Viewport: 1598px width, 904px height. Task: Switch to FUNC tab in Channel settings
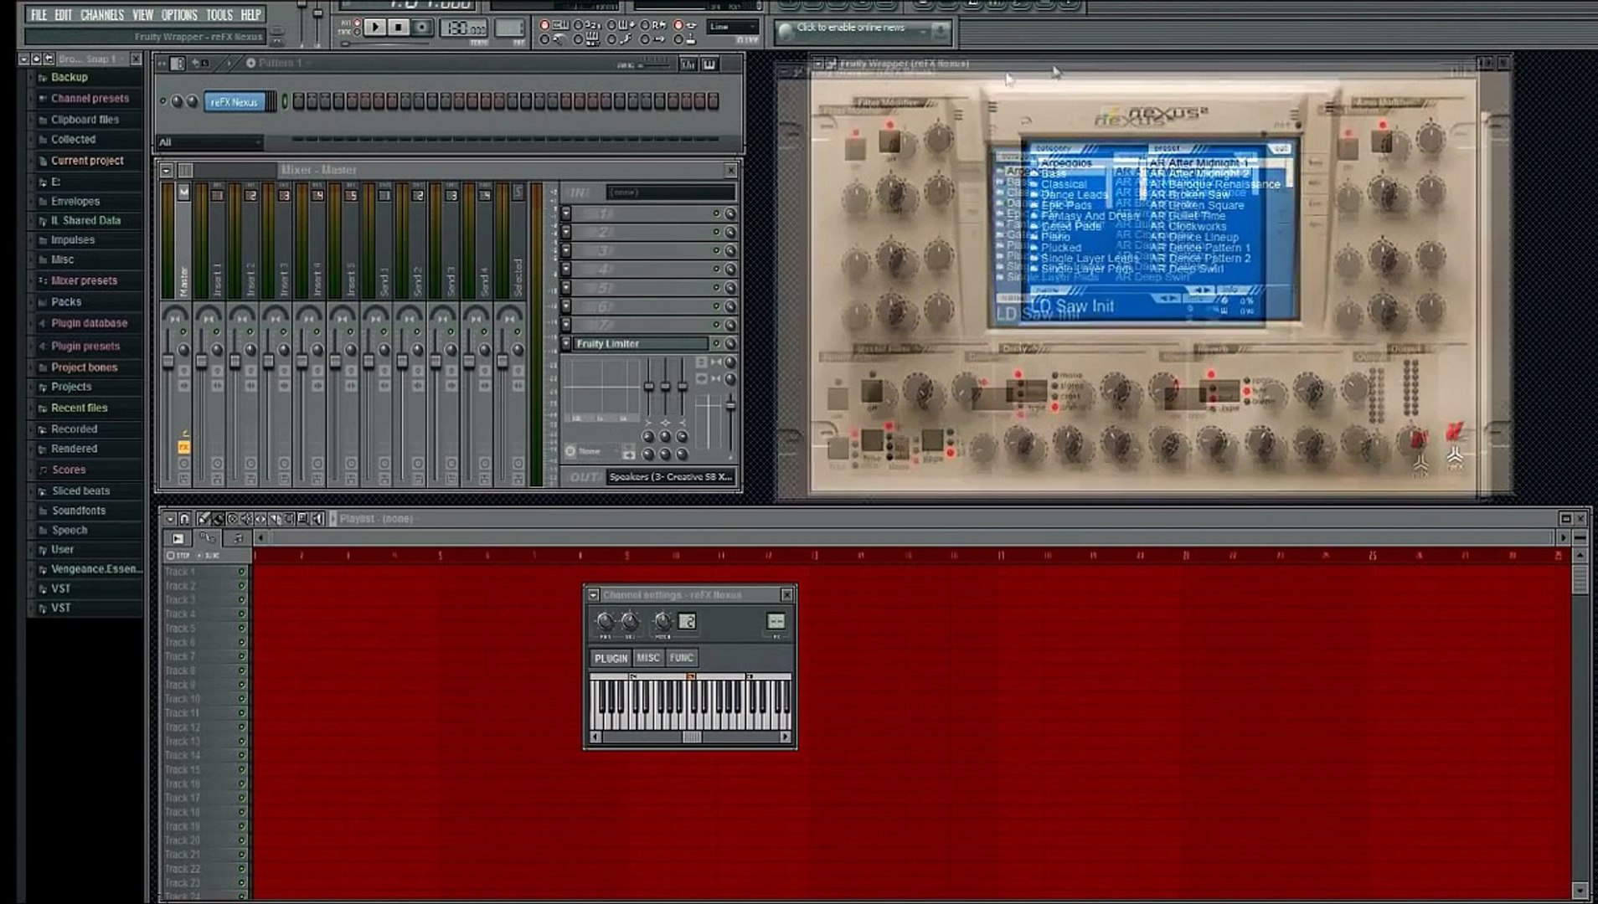click(682, 658)
